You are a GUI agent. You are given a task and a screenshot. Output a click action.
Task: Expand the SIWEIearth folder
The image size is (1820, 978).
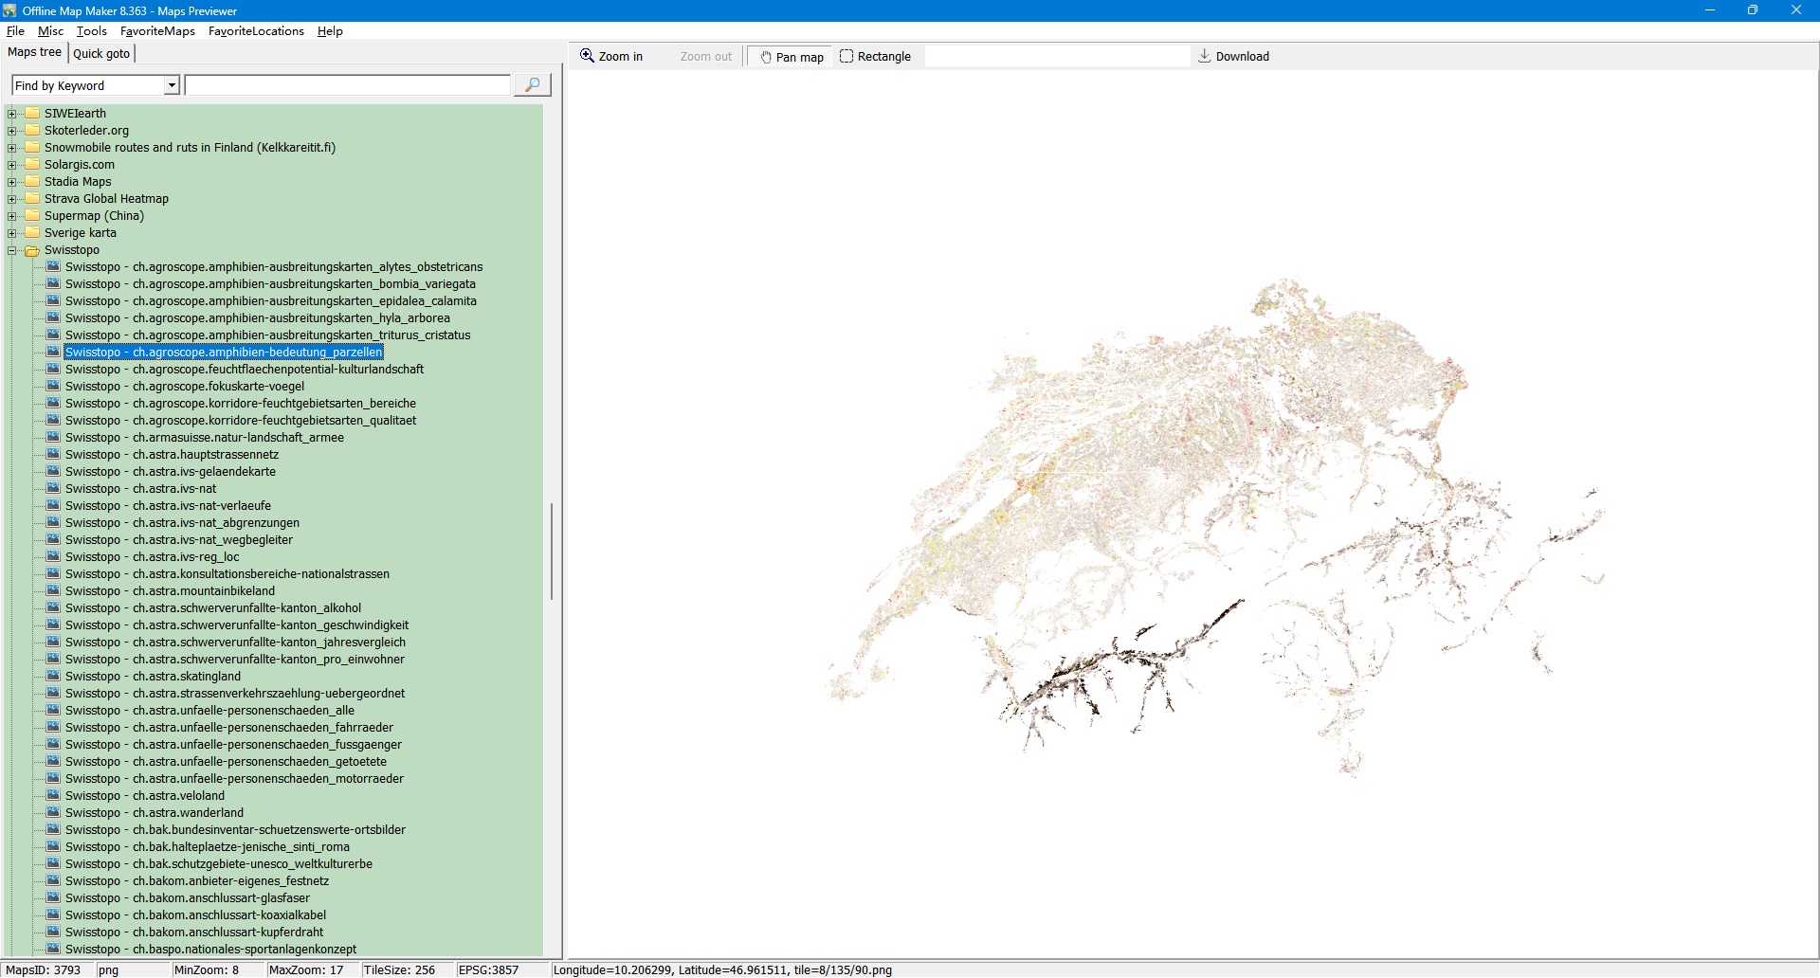pyautogui.click(x=12, y=114)
